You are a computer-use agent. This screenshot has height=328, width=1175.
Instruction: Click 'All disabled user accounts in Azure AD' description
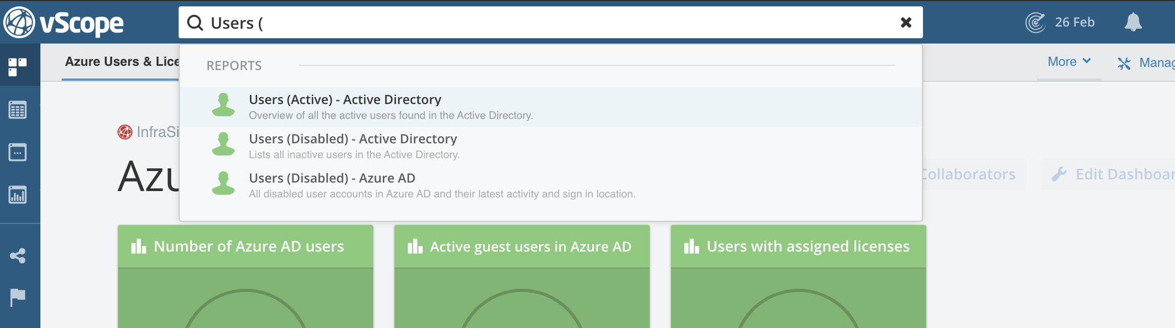pyautogui.click(x=442, y=194)
